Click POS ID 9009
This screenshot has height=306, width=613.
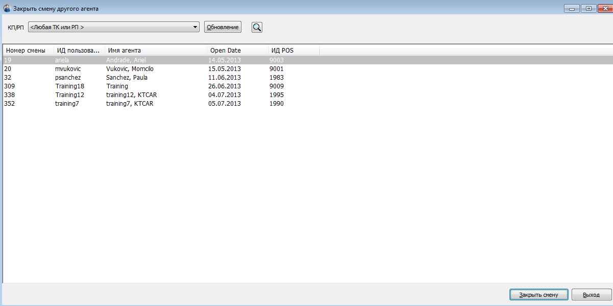point(276,86)
